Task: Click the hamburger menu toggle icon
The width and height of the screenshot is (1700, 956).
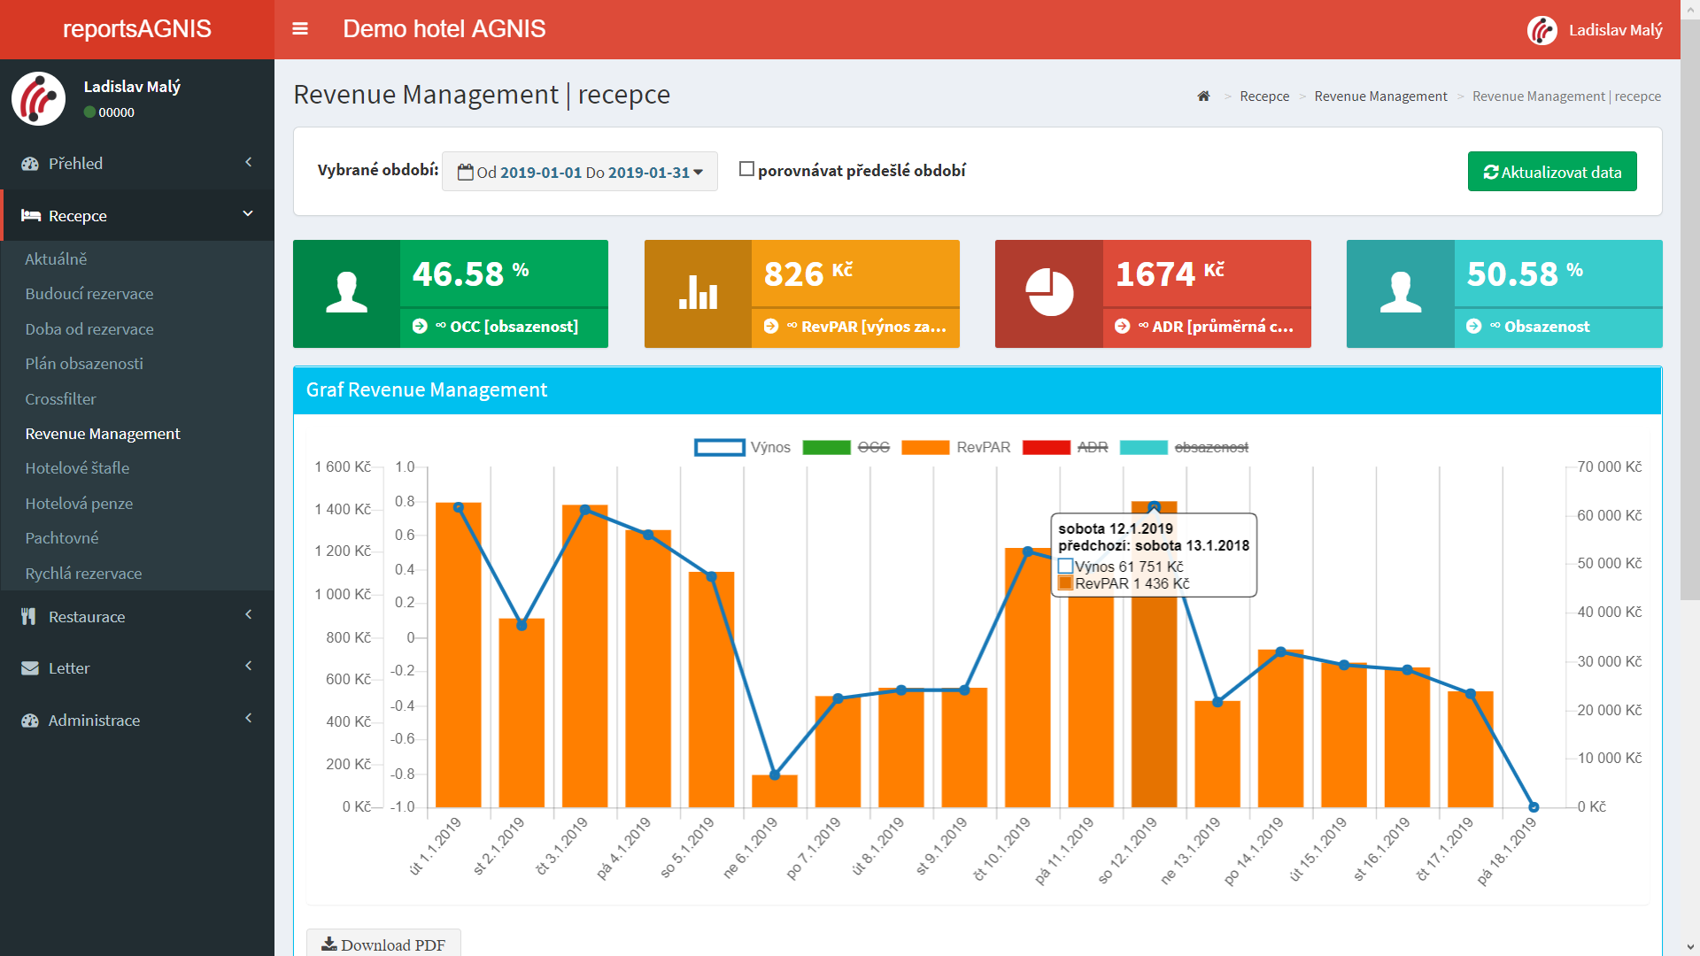Action: click(x=300, y=29)
